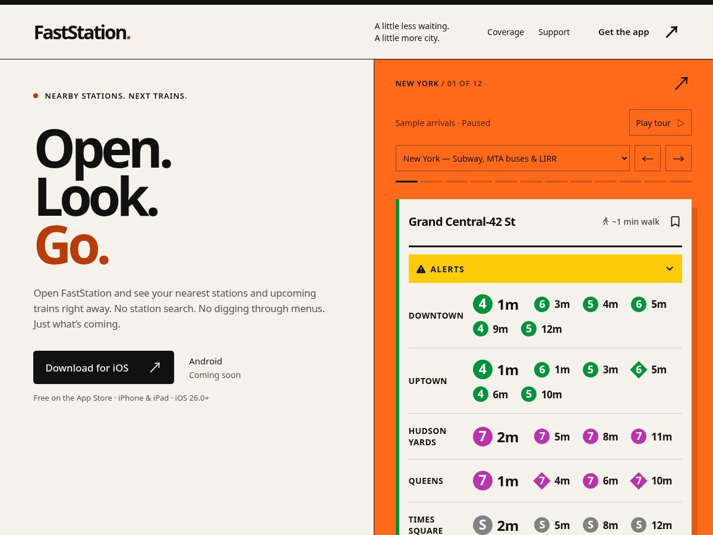Click the Android Coming soon text
Viewport: 713px width, 535px height.
214,368
